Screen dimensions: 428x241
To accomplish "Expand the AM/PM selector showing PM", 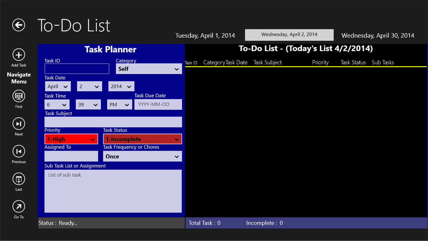I will pyautogui.click(x=119, y=104).
